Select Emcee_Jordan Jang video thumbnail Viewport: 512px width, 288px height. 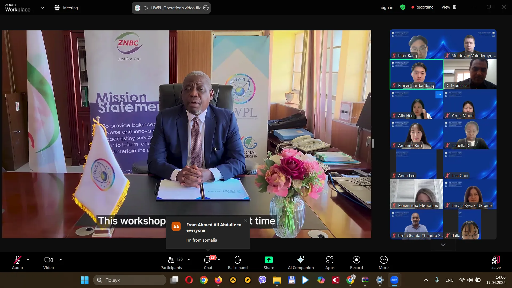(x=417, y=74)
